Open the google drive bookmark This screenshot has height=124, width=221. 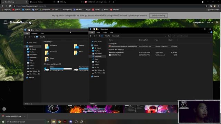click(45, 10)
